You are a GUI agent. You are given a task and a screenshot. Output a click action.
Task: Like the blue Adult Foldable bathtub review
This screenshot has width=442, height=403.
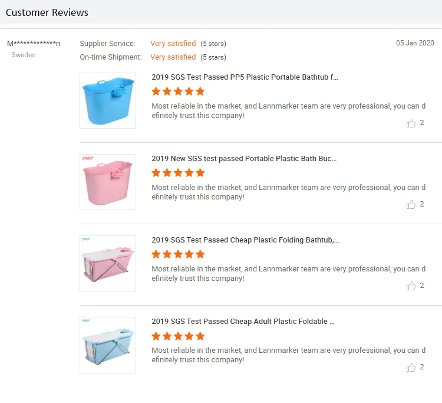tap(411, 368)
